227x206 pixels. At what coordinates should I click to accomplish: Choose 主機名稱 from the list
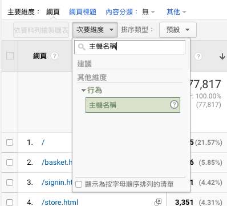[133, 105]
